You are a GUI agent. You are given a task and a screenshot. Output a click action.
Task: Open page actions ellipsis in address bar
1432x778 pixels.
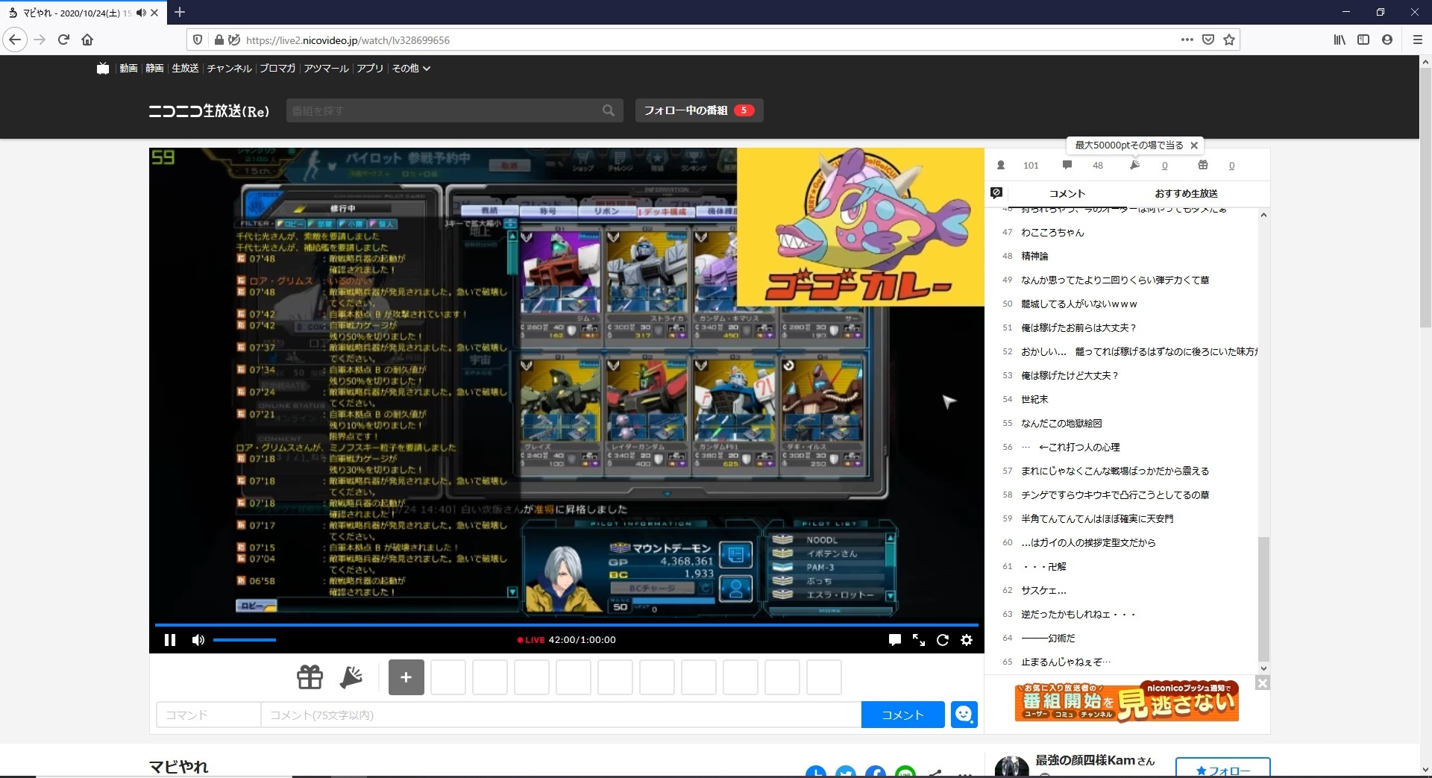pos(1187,40)
